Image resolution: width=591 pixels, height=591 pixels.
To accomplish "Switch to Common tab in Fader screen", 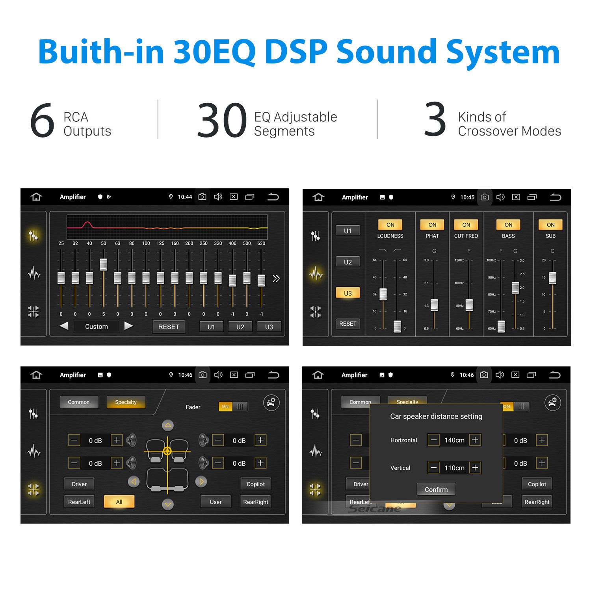I will point(79,402).
